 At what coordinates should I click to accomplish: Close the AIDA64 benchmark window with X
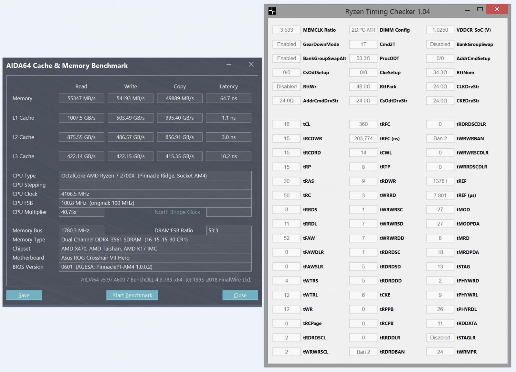[x=251, y=65]
